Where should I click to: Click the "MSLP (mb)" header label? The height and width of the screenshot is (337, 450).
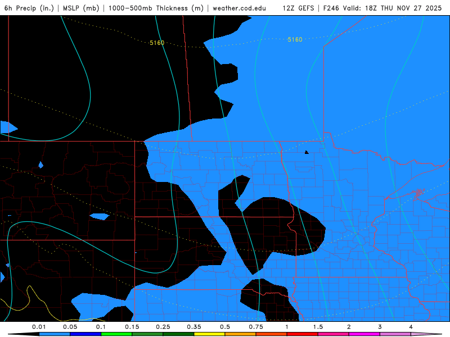tap(81, 8)
